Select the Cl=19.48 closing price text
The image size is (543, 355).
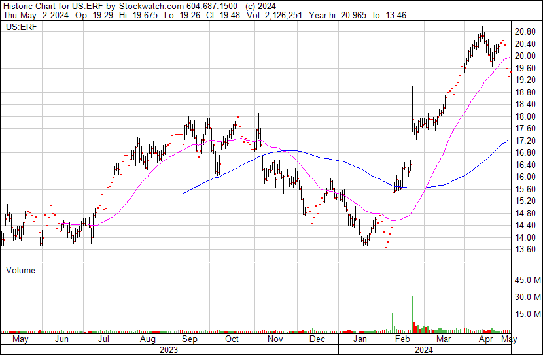click(x=222, y=15)
